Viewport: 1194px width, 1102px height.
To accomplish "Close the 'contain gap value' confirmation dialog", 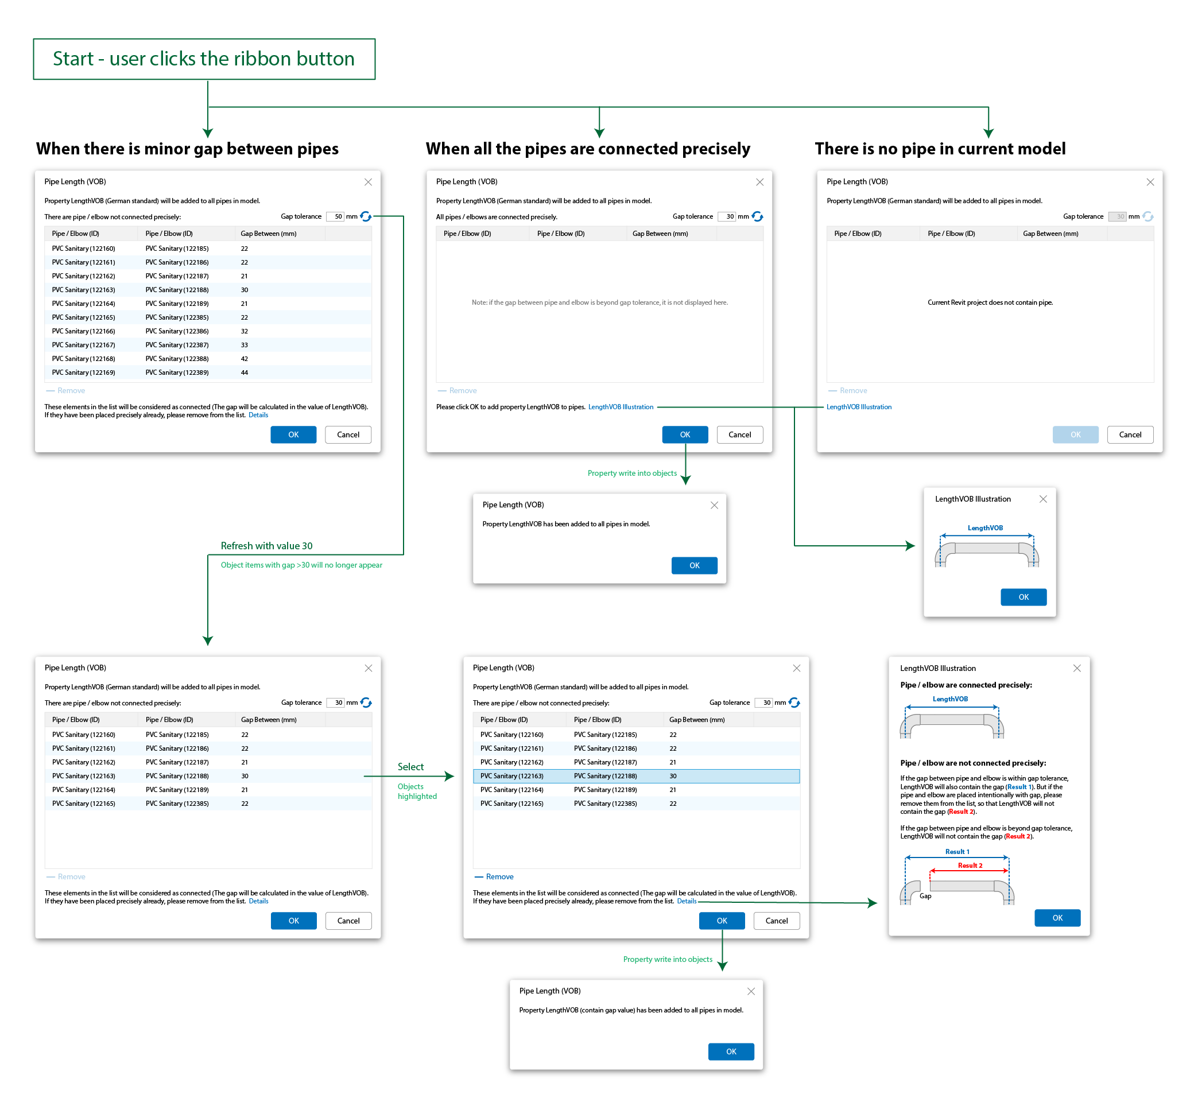I will pos(751,991).
